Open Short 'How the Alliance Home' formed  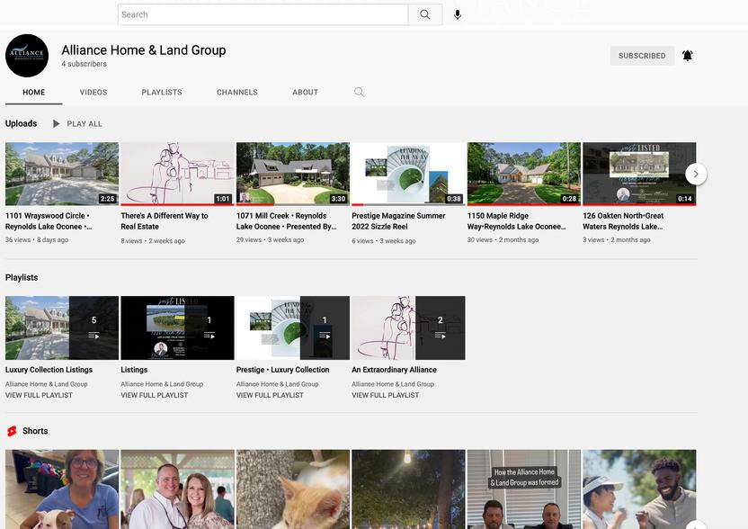[x=524, y=489]
